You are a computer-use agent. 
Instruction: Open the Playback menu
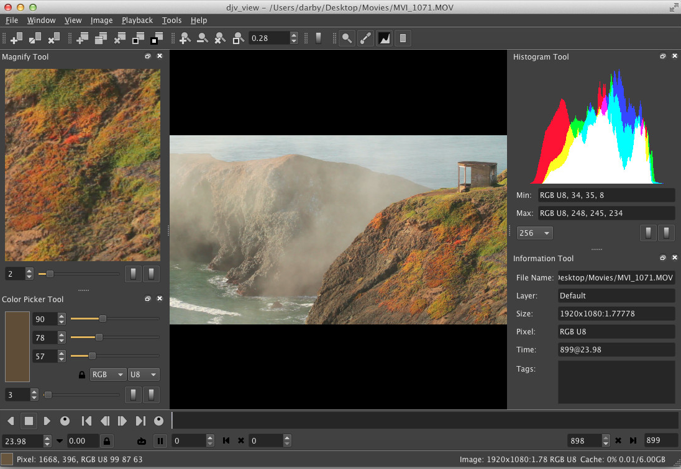pyautogui.click(x=137, y=20)
